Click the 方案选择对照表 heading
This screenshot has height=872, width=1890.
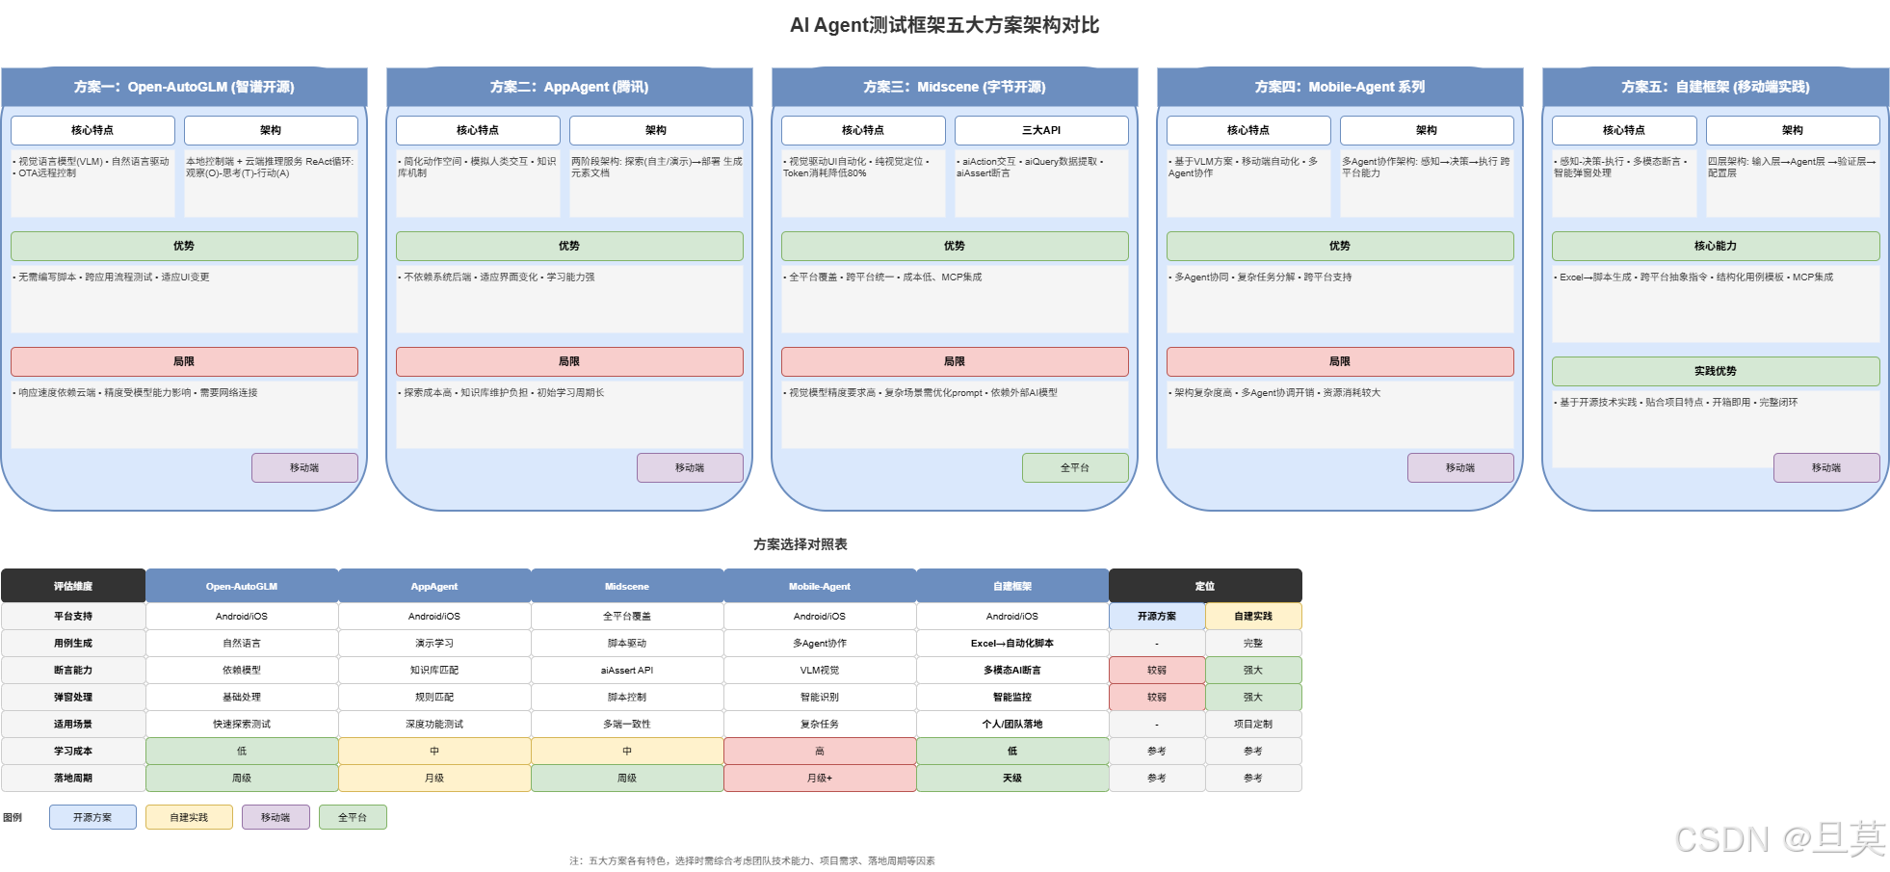[801, 544]
